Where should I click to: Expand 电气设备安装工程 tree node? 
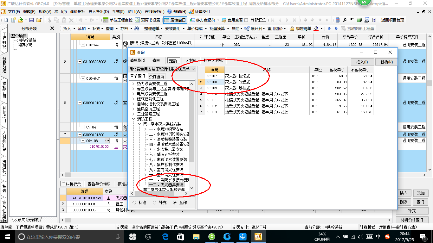coord(133,94)
